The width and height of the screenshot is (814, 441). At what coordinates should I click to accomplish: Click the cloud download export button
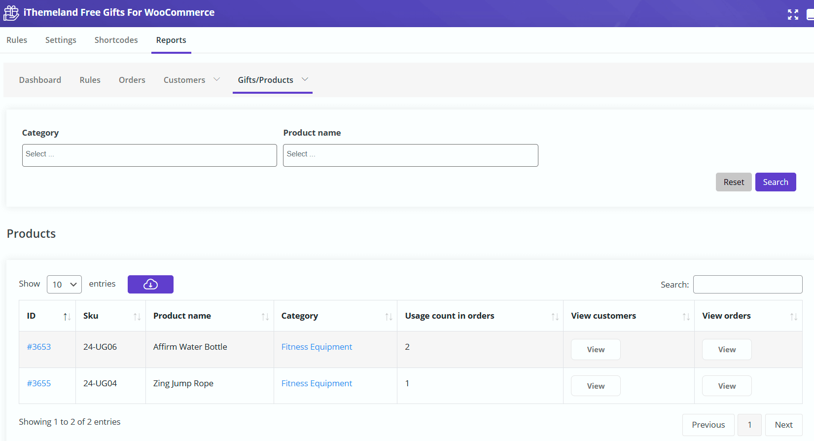point(150,284)
